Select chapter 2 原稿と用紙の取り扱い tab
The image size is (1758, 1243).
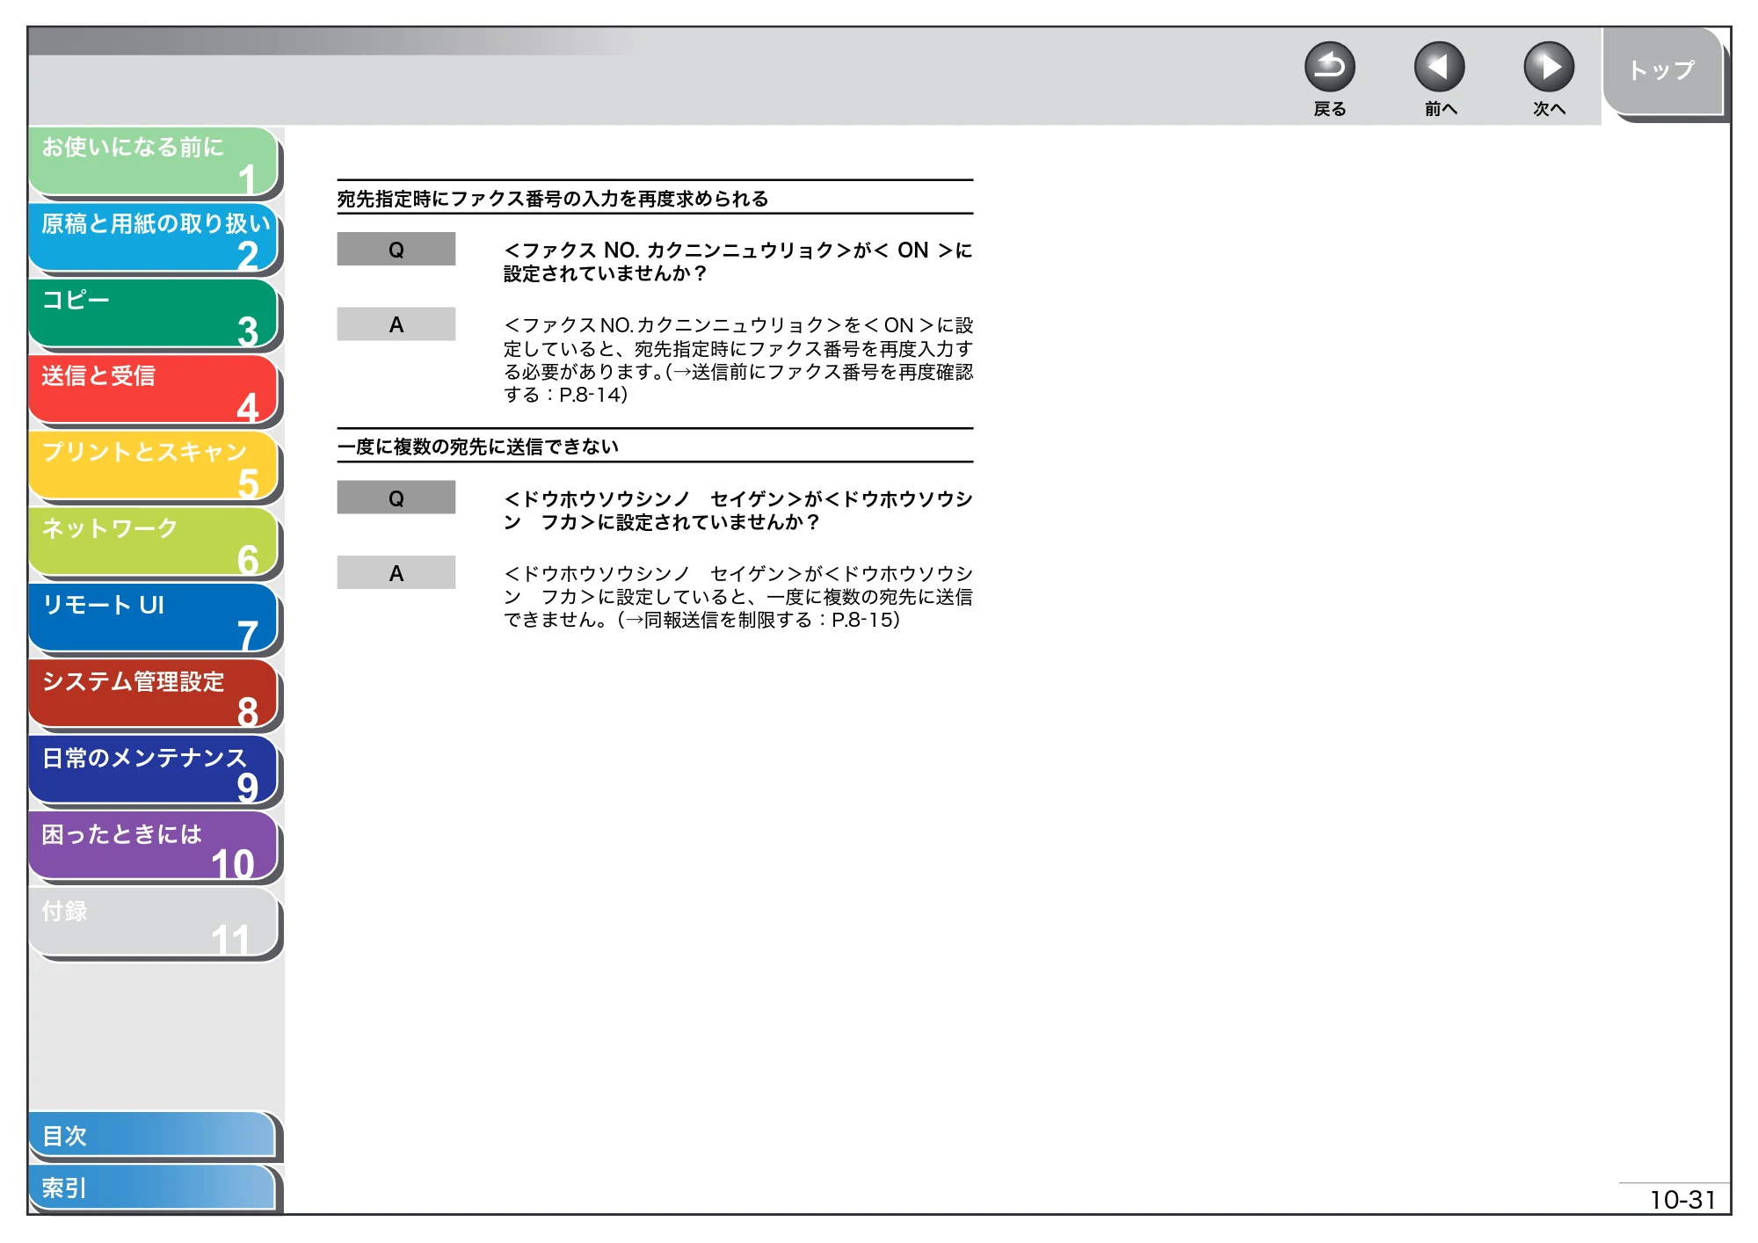tap(154, 237)
